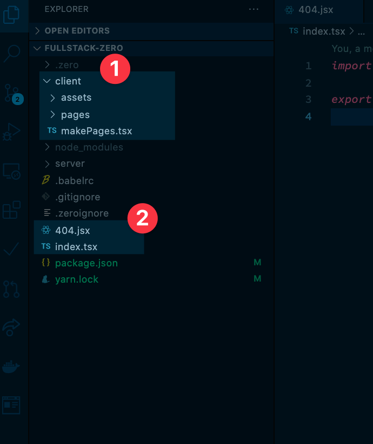The image size is (373, 444).
Task: Switch to the 404.jsx editor tab
Action: coord(316,9)
